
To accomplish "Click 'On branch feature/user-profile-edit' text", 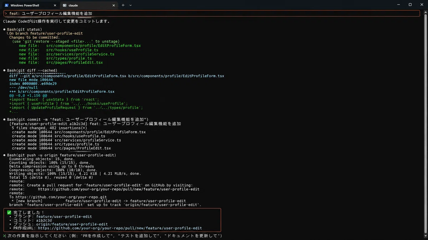I will [x=46, y=33].
